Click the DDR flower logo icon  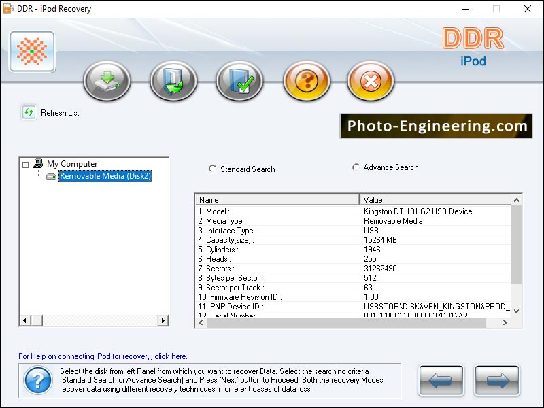(x=31, y=52)
